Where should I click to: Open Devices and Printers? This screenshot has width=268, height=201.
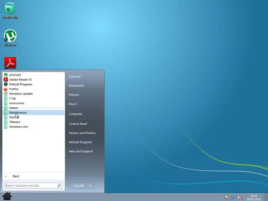pyautogui.click(x=82, y=133)
